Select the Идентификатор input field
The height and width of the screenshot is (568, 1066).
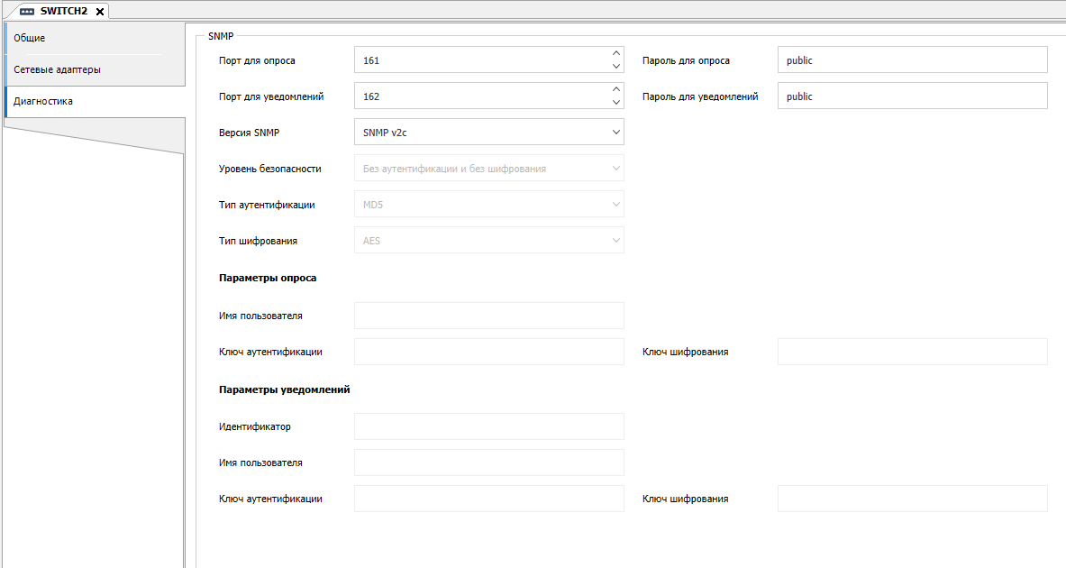pos(488,426)
